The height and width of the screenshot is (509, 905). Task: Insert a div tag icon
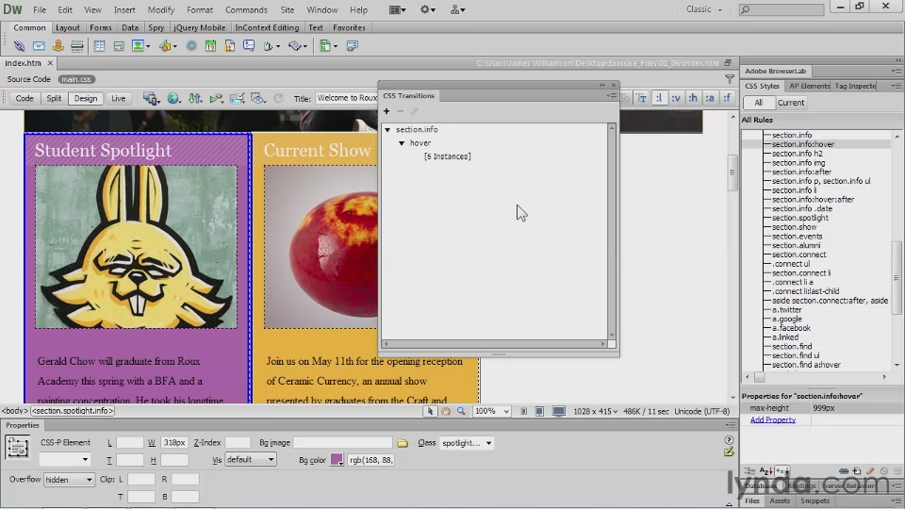(119, 45)
